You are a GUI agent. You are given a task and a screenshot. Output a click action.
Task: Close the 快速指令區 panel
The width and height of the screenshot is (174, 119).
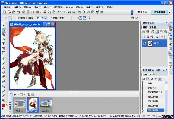click(x=167, y=70)
